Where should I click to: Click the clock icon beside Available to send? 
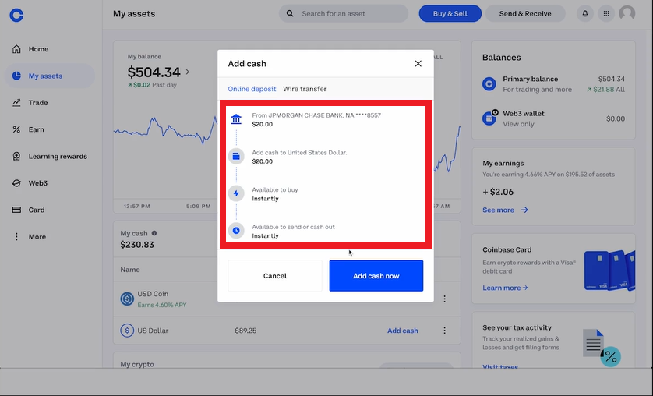pos(236,230)
